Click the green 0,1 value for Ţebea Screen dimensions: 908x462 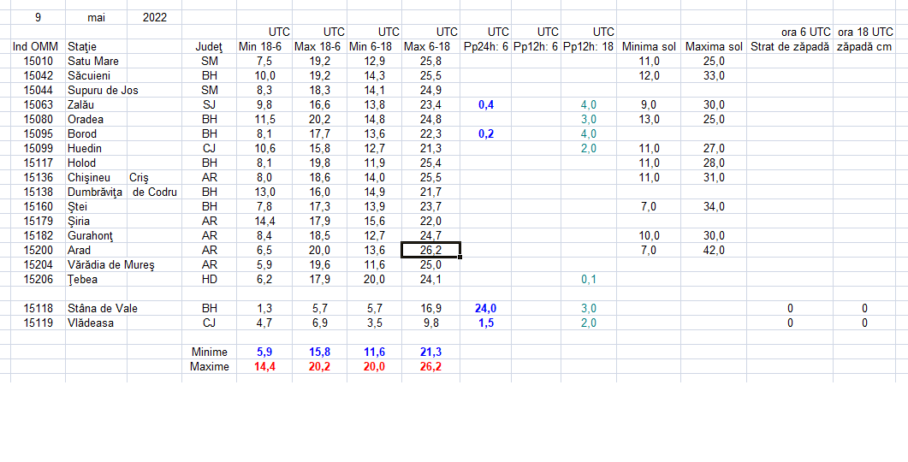click(588, 279)
